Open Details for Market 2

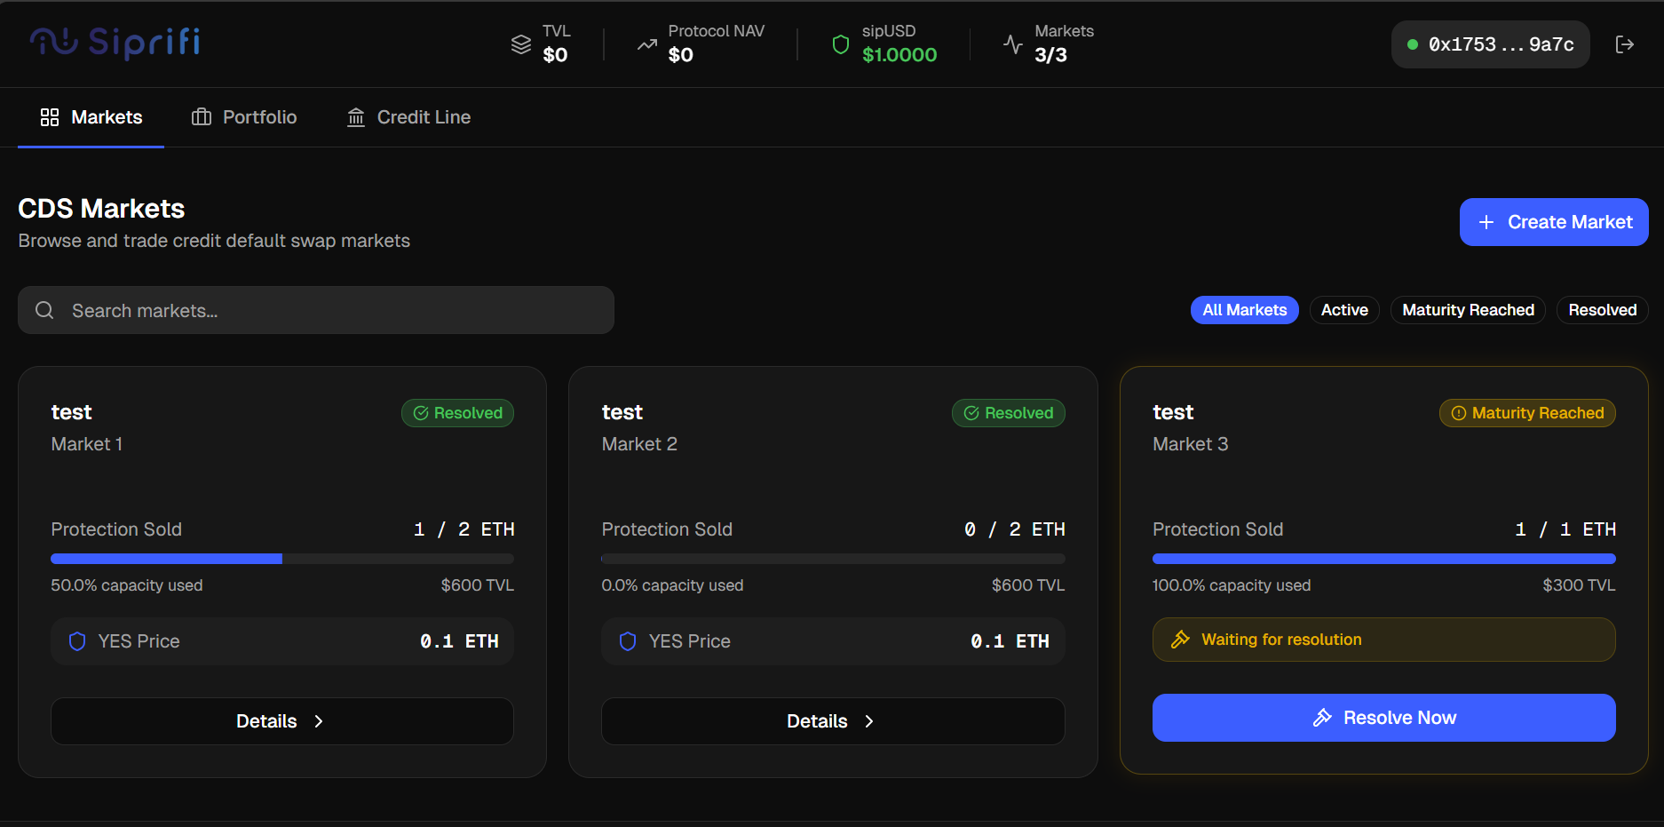pos(832,721)
